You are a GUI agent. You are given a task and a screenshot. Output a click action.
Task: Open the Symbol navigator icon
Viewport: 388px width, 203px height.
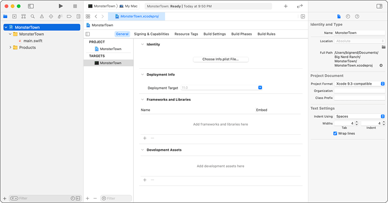[x=24, y=16]
